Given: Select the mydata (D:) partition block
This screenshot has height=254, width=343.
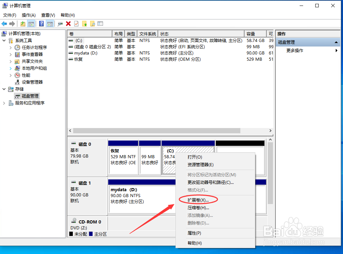Looking at the screenshot, I should (142, 199).
